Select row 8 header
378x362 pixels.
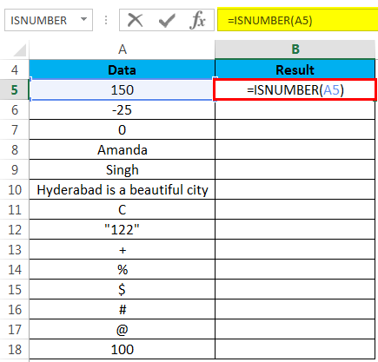coord(15,149)
